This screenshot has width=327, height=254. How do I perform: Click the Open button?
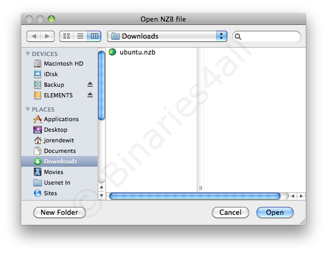[x=275, y=212]
